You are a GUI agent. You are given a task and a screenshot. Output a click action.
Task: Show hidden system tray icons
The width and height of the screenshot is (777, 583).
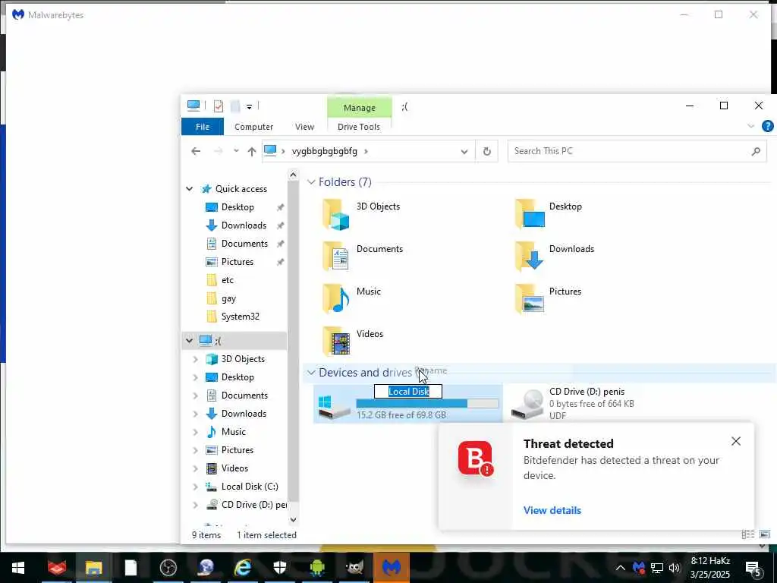[621, 568]
